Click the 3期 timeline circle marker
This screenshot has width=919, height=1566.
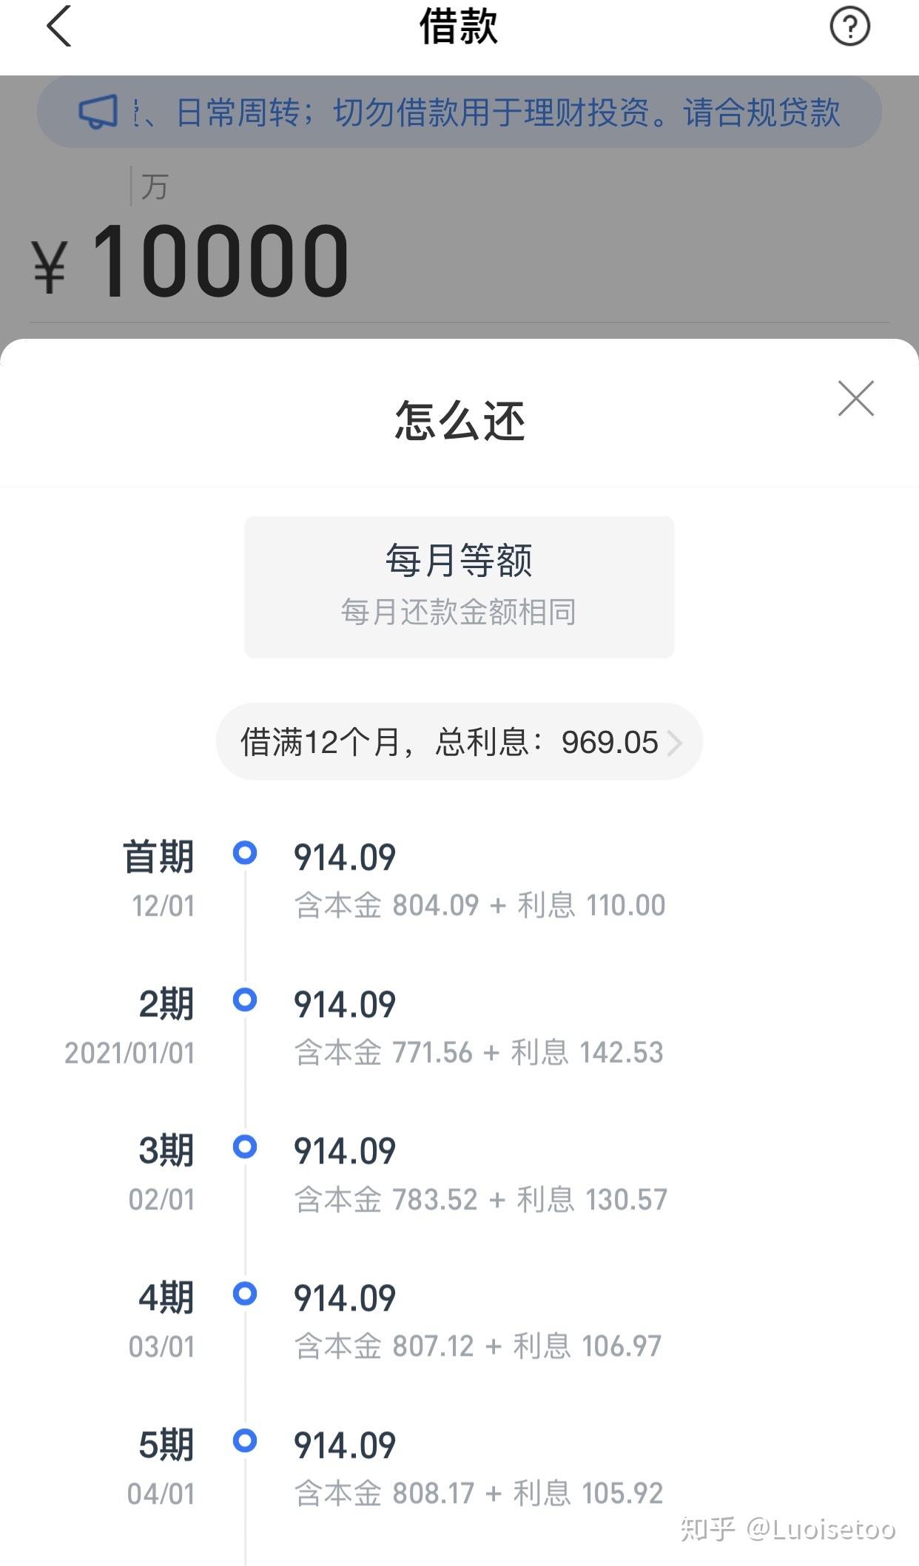point(245,1147)
